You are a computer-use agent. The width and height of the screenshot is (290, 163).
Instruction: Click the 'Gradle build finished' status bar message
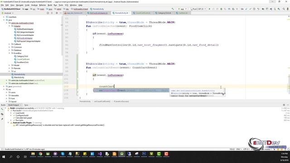tap(24, 149)
